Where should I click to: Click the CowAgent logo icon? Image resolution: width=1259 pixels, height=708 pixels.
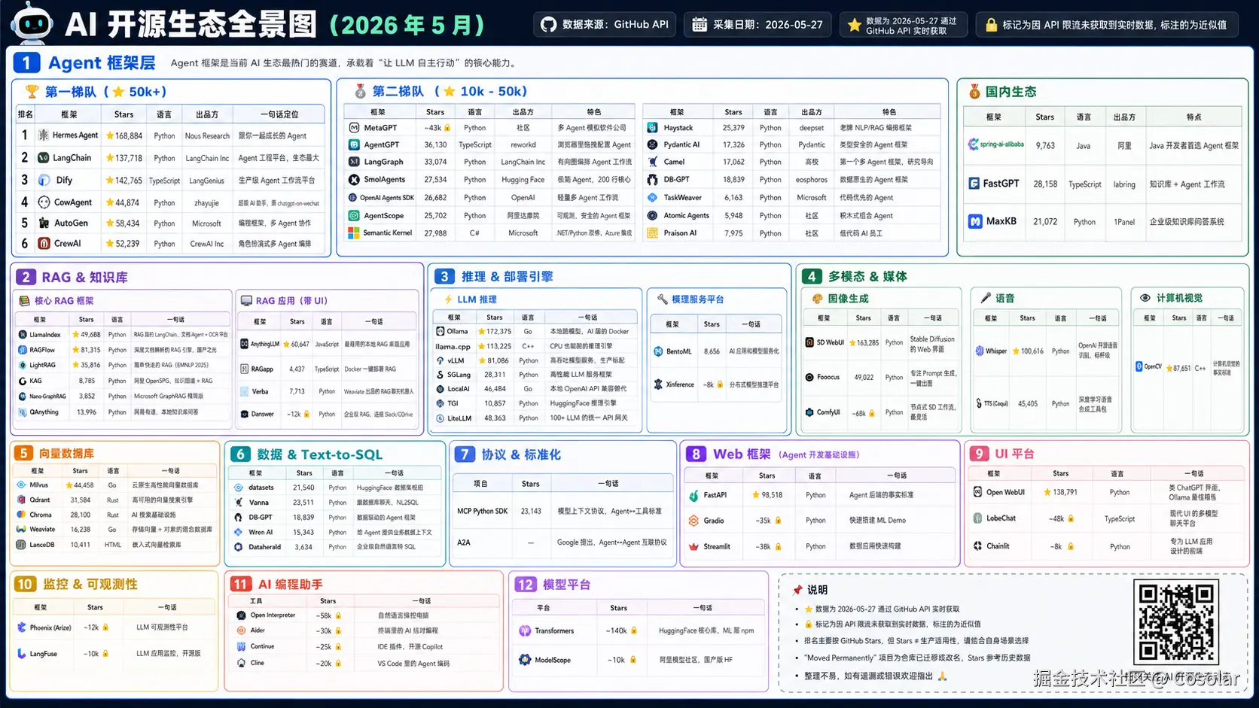point(44,202)
